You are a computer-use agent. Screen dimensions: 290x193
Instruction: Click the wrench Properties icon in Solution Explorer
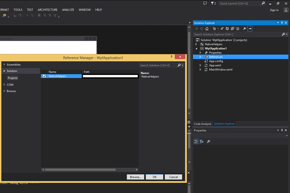click(x=244, y=29)
